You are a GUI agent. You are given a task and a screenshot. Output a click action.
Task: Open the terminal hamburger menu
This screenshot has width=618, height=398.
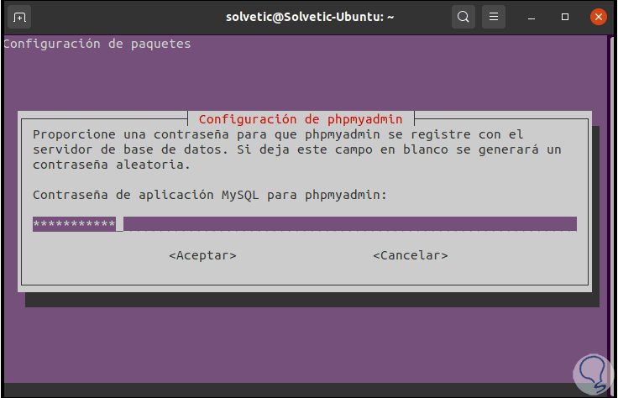coord(494,17)
